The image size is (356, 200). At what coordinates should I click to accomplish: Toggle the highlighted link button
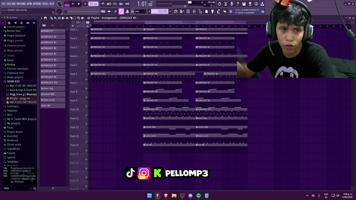(121, 11)
